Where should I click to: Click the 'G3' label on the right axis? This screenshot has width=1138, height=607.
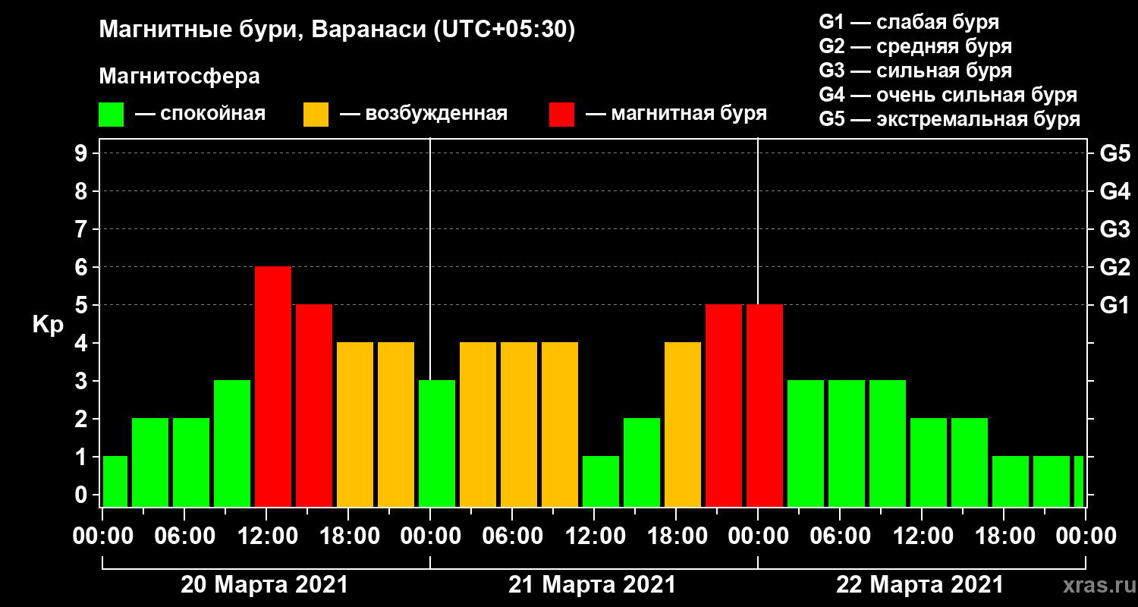[x=1114, y=229]
